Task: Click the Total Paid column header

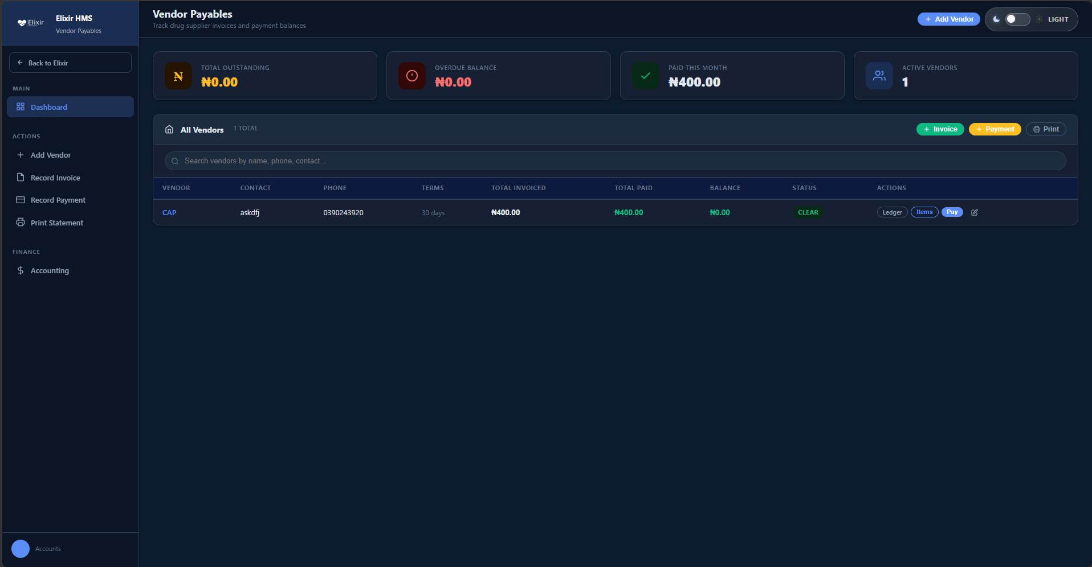Action: pos(633,188)
